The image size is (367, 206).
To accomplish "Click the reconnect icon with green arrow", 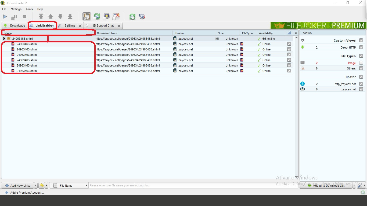I will 132,17.
